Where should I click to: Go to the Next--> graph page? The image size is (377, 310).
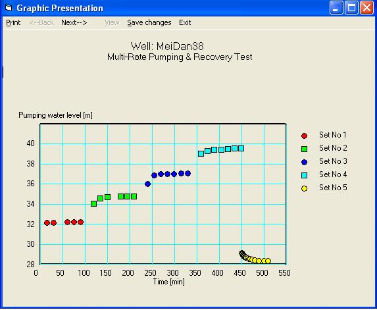pyautogui.click(x=74, y=22)
